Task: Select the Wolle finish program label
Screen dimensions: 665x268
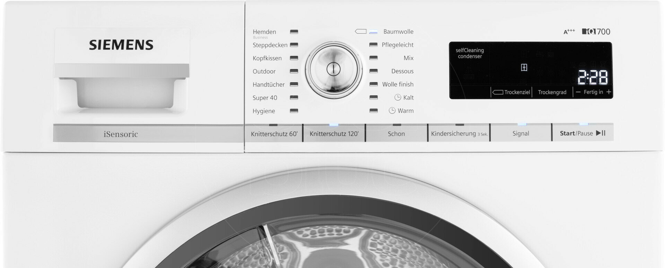Action: 398,84
